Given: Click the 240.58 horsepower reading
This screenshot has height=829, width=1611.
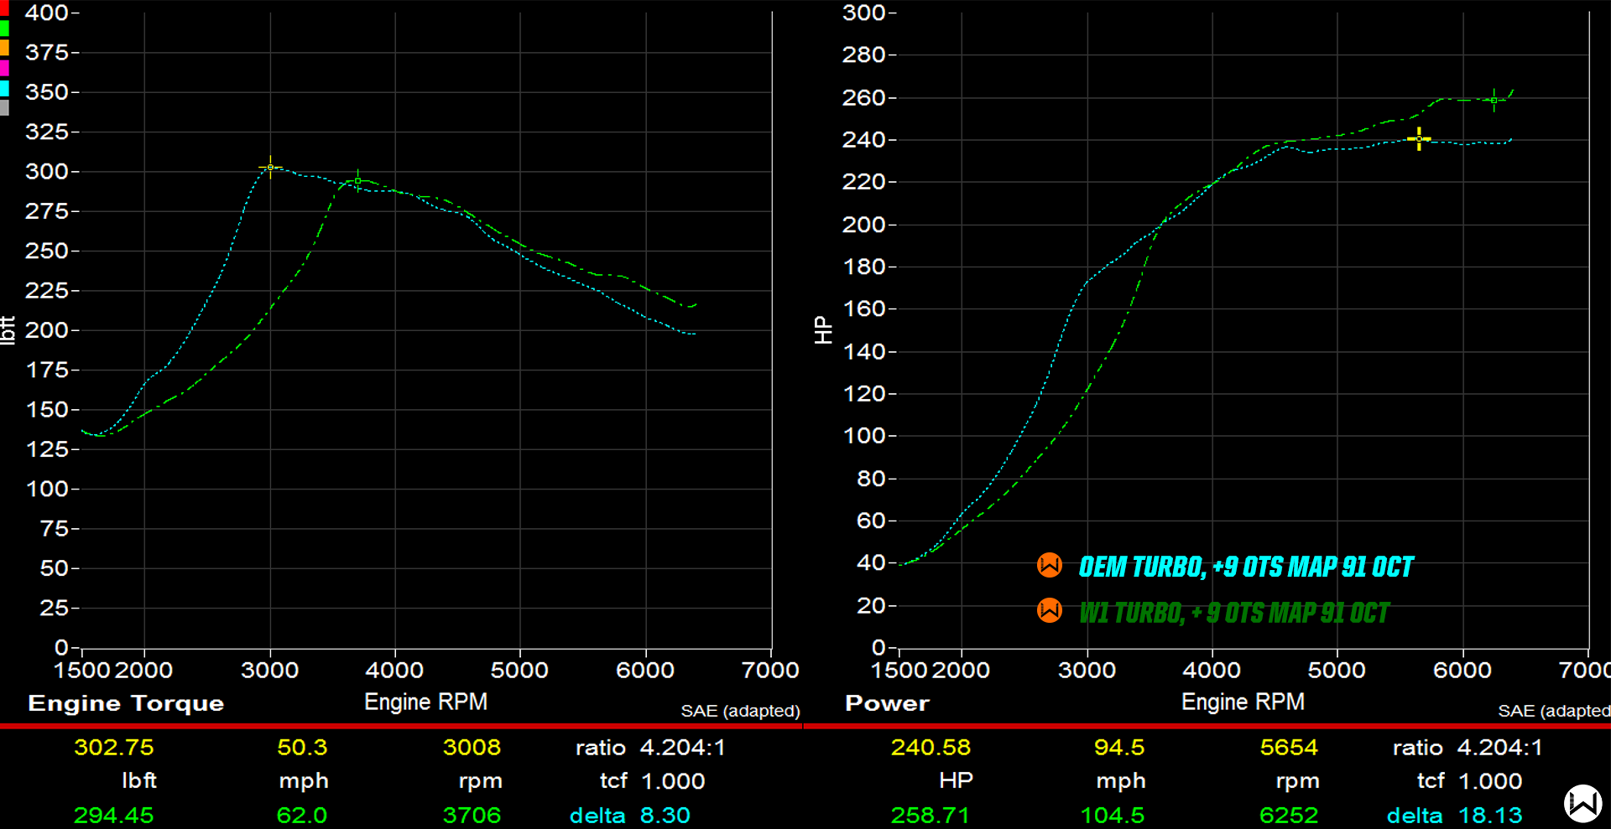Looking at the screenshot, I should [x=931, y=747].
